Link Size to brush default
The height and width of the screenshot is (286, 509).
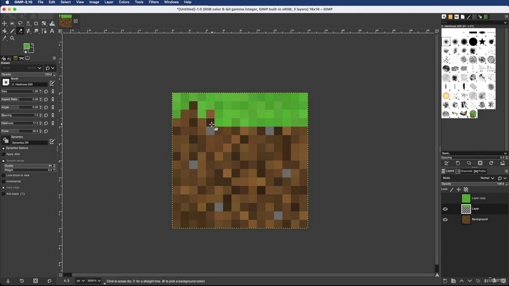click(x=53, y=91)
